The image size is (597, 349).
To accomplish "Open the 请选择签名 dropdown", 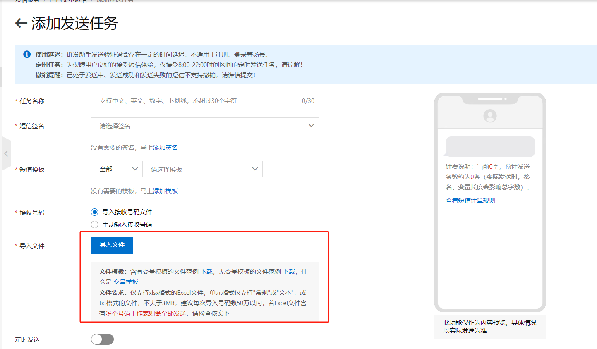I will coord(205,126).
